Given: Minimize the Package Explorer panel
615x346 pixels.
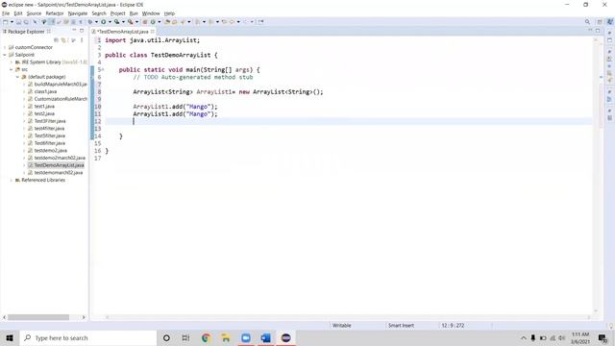Looking at the screenshot, I should click(74, 31).
